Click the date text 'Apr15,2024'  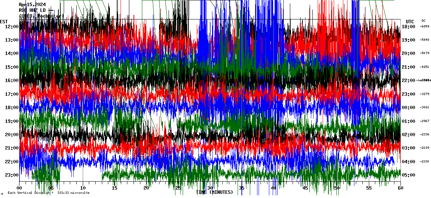click(32, 5)
